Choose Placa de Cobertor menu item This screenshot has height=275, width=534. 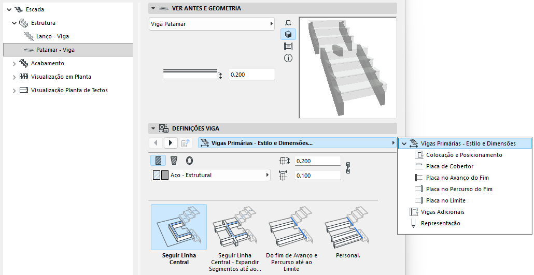[x=450, y=166]
